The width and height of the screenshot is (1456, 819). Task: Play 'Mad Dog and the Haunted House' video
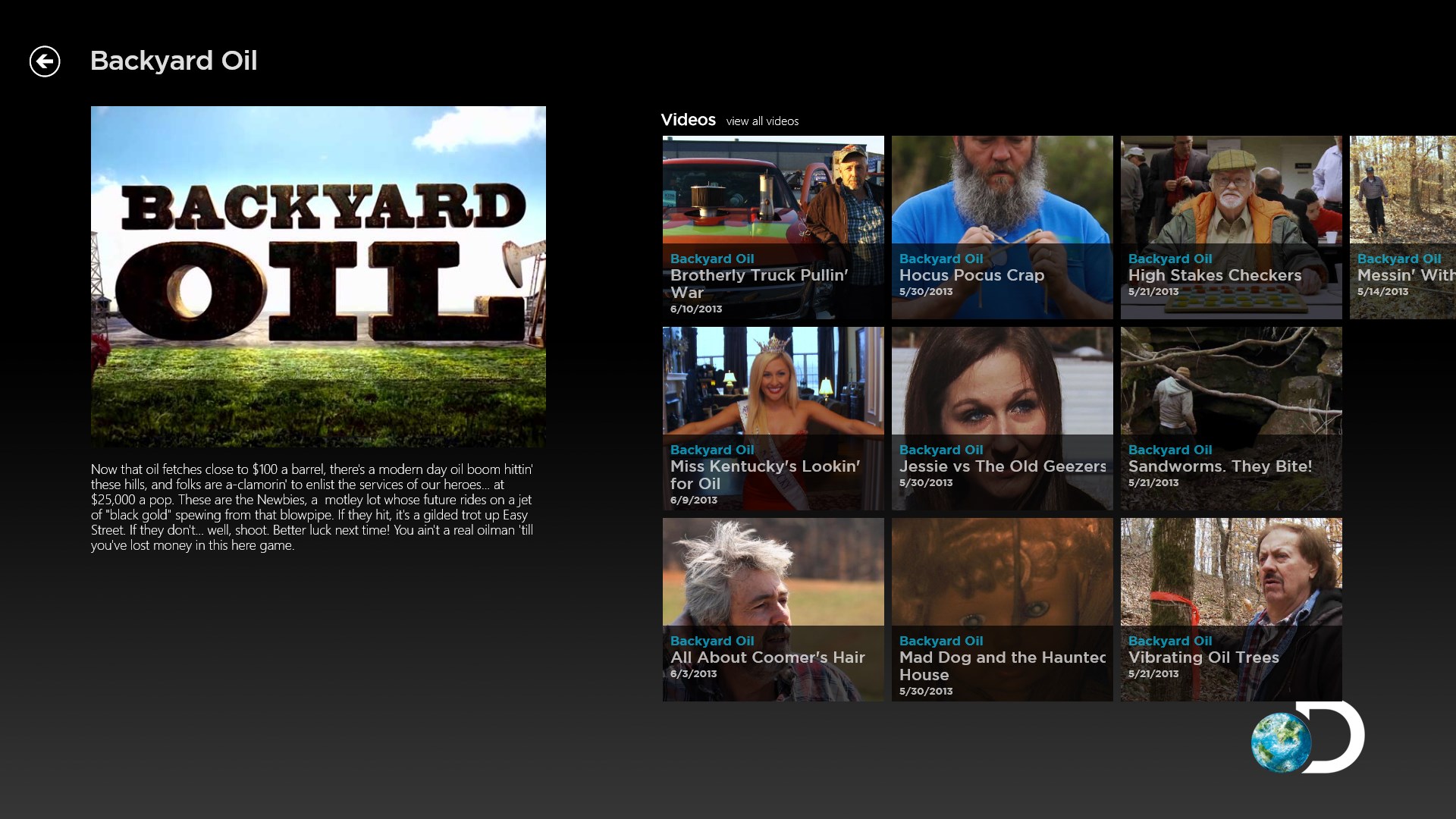coord(1003,610)
